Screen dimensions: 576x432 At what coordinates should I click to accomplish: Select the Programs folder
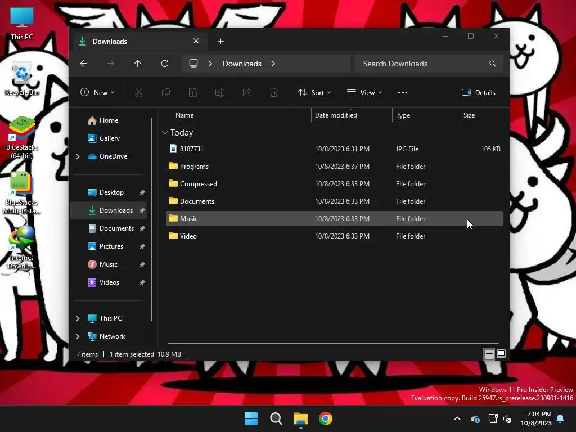334,166
